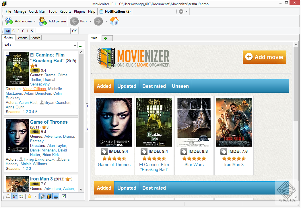The image size is (301, 208).
Task: Open the Star Wars movie link
Action: coord(194,164)
